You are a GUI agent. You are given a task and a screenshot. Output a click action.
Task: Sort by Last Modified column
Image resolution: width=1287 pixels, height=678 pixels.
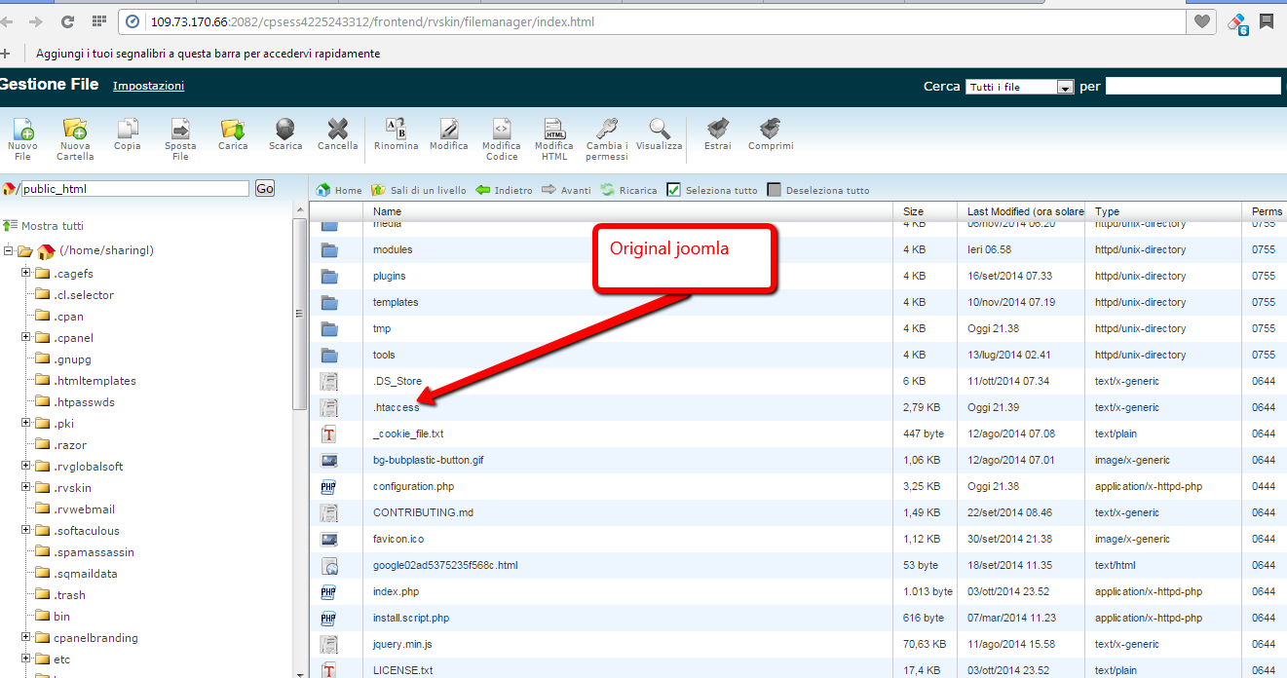coord(1025,211)
